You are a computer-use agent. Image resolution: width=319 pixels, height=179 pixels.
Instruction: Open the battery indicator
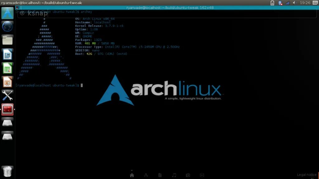(272, 2)
